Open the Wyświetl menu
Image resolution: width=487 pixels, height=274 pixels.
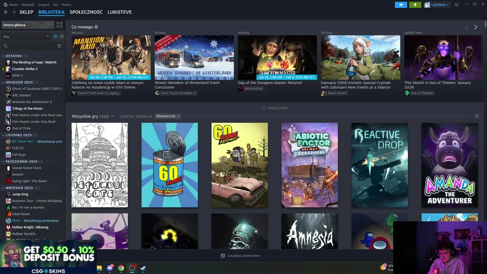click(x=28, y=5)
